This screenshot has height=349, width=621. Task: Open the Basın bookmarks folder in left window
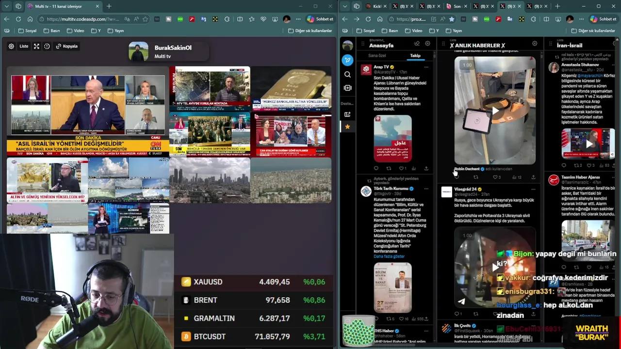pos(51,31)
